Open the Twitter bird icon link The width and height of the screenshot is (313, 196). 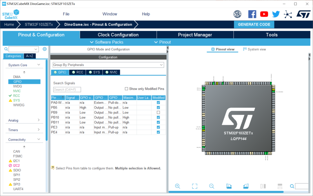coord(276,14)
